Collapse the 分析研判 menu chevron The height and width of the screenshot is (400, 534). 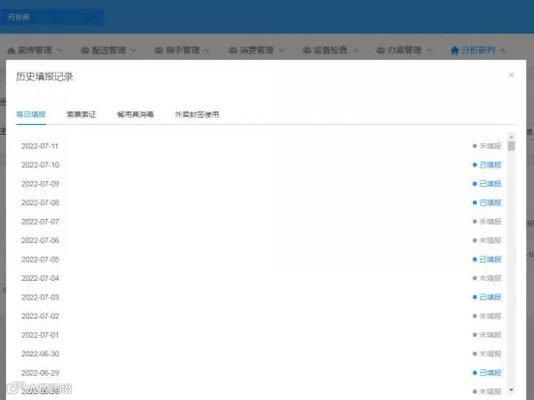click(x=503, y=50)
